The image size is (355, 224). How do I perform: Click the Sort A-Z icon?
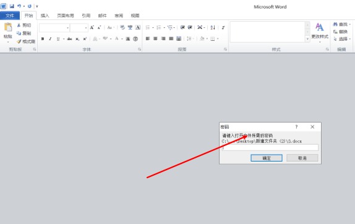click(x=213, y=28)
